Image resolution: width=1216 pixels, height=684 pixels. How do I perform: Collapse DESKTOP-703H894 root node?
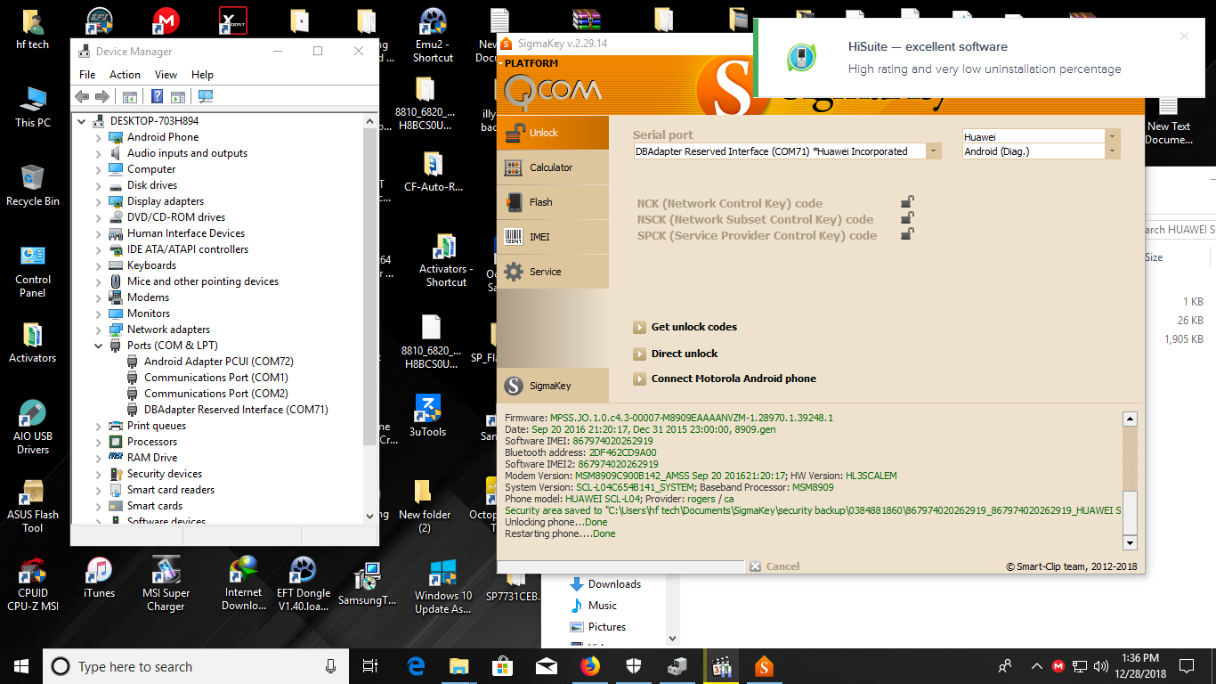[x=83, y=121]
